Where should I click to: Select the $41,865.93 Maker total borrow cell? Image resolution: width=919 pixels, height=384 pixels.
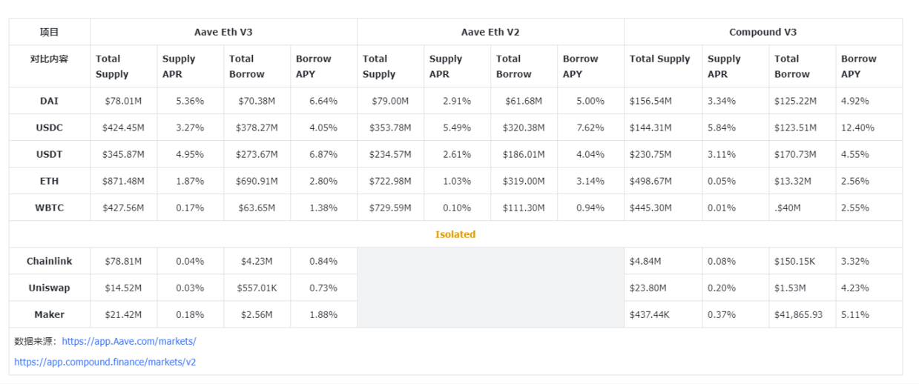(x=798, y=314)
